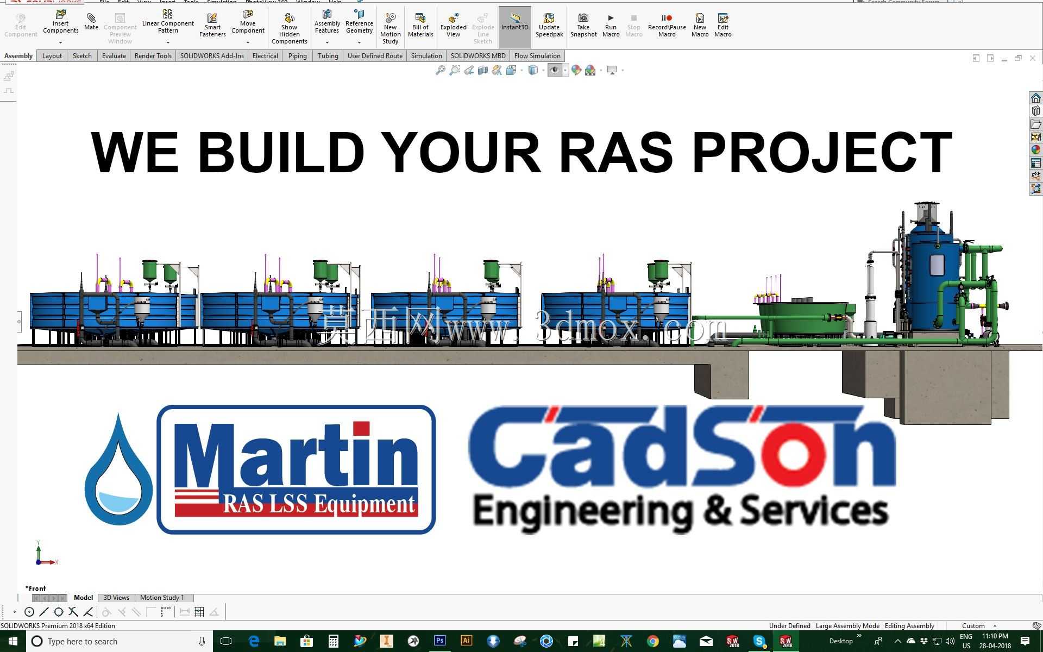Click Record\Pause Macro

point(667,26)
